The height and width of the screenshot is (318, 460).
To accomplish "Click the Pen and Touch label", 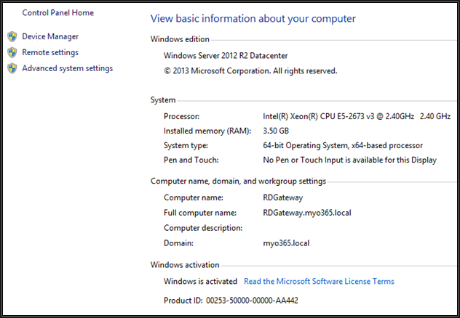I will point(191,160).
